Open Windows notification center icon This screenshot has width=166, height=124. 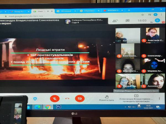pyautogui.click(x=158, y=107)
